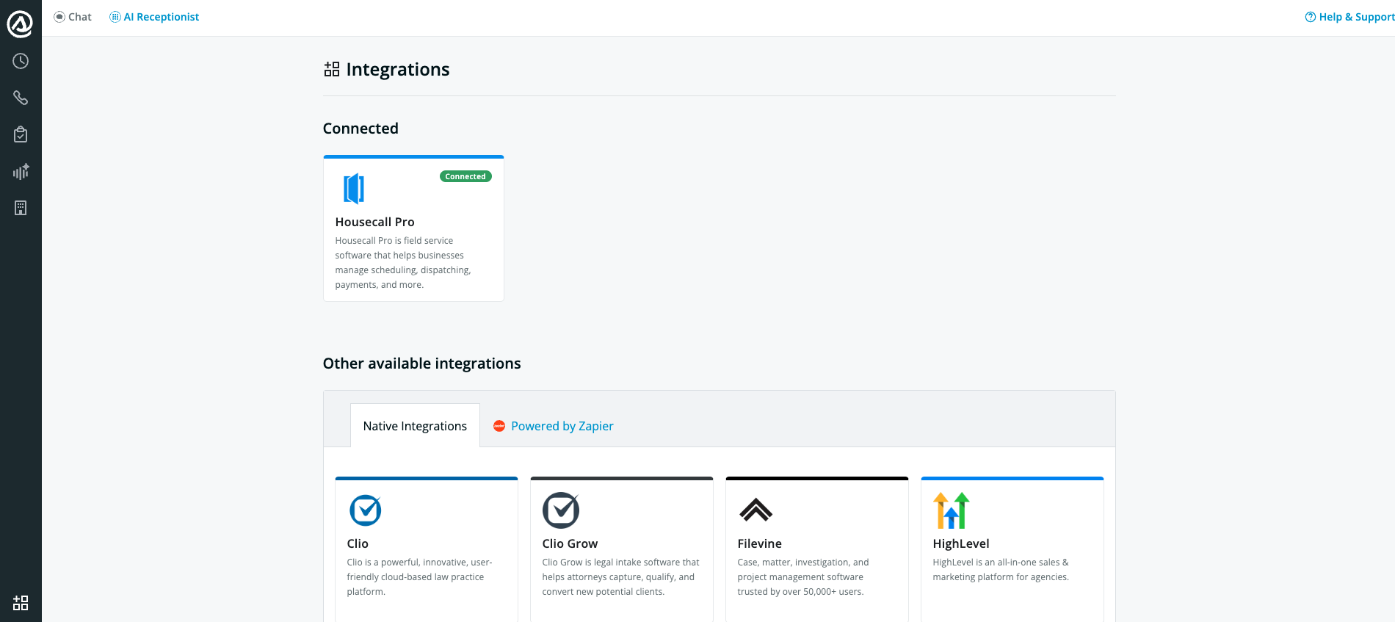The height and width of the screenshot is (622, 1395).
Task: Open the AI voice waveform icon in sidebar
Action: [21, 171]
